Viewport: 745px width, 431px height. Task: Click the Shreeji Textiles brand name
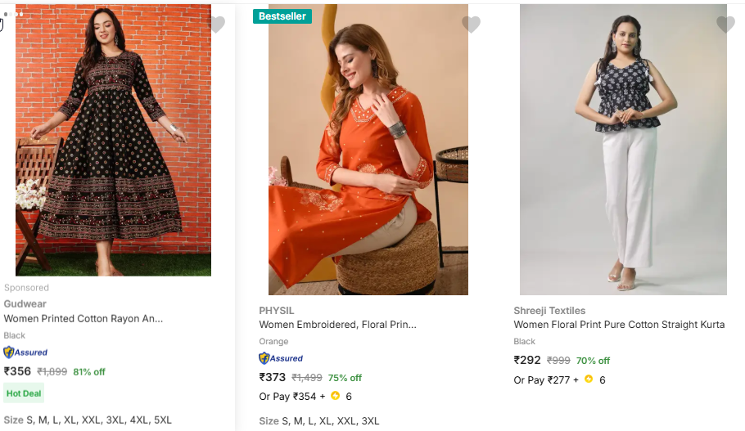pos(549,311)
